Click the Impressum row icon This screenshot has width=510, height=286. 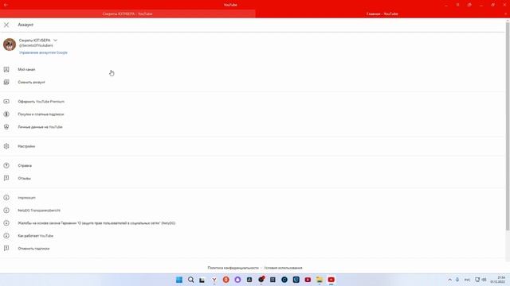click(6, 198)
